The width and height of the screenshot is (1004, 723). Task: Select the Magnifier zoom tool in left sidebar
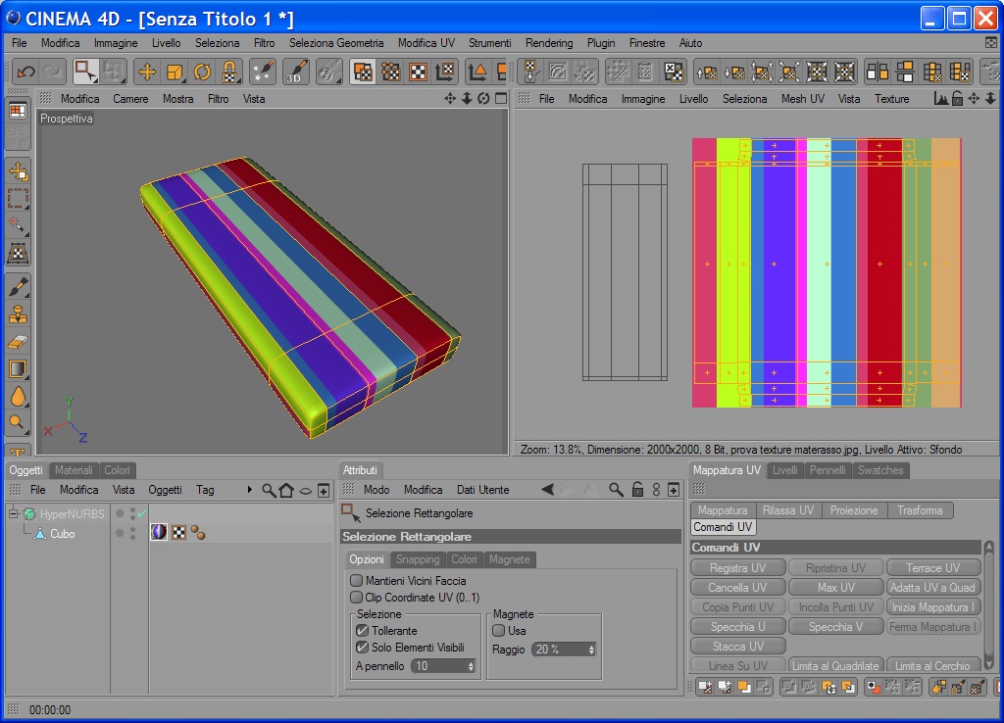pyautogui.click(x=18, y=422)
